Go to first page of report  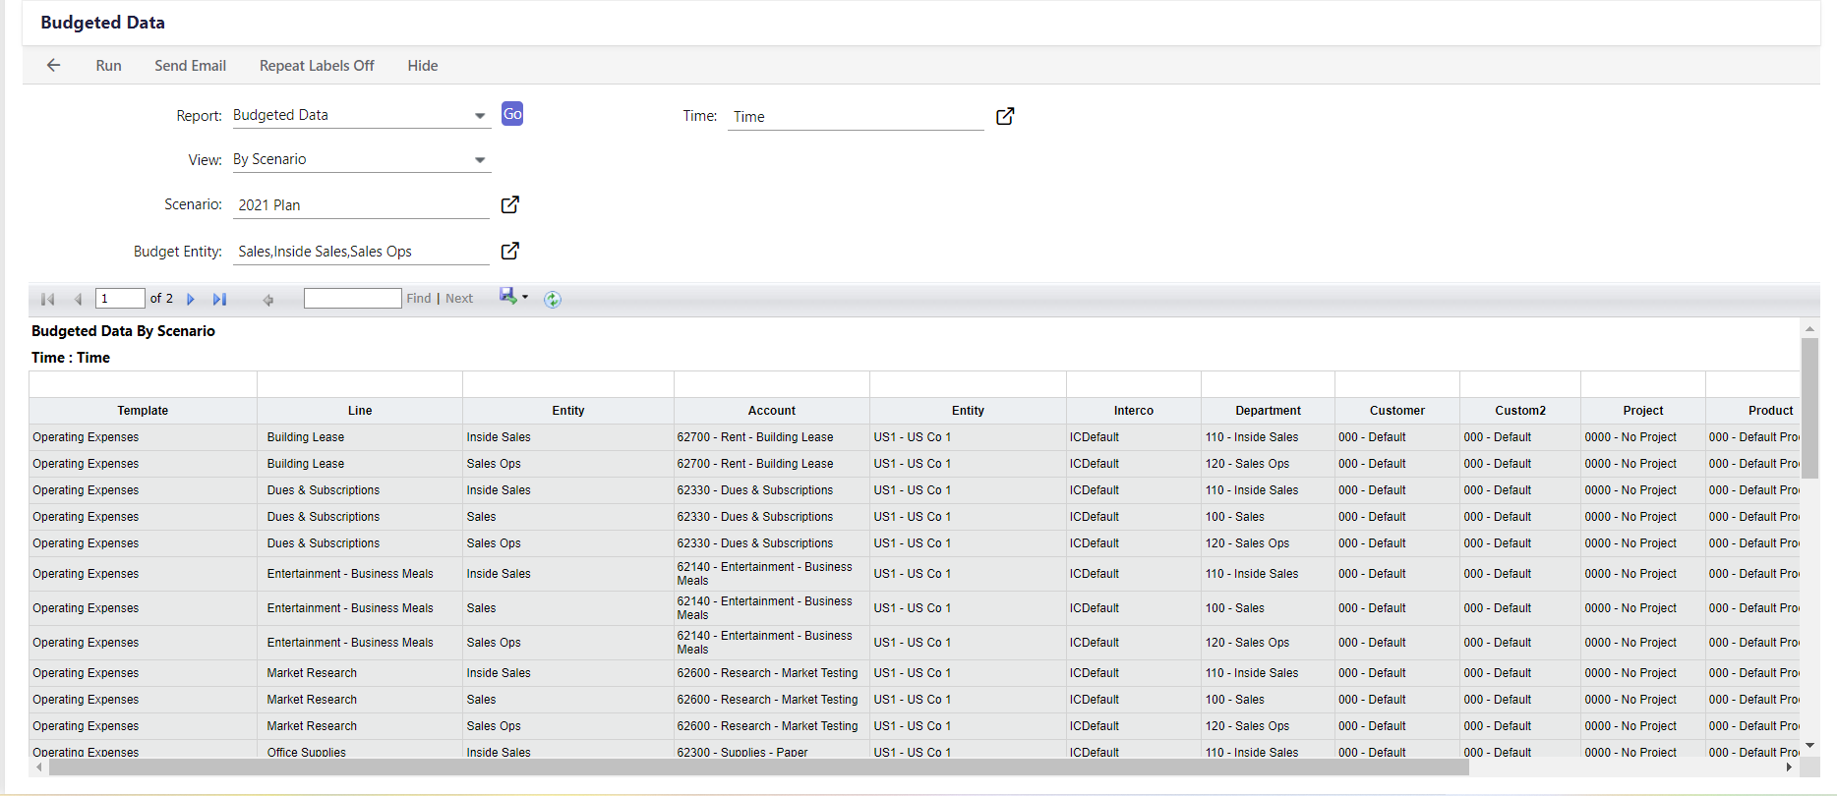47,299
